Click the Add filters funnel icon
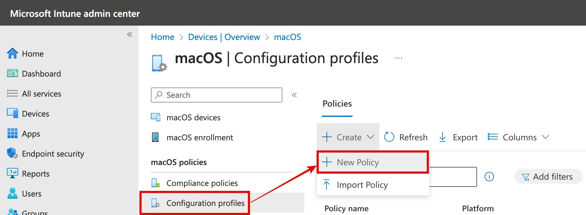Screen dimensions: 586x215 (526, 177)
